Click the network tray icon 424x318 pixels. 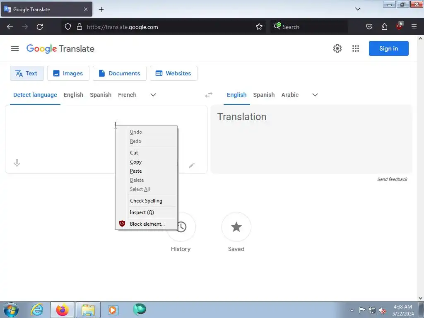[372, 310]
